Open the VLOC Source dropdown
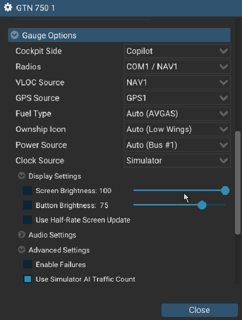 177,82
